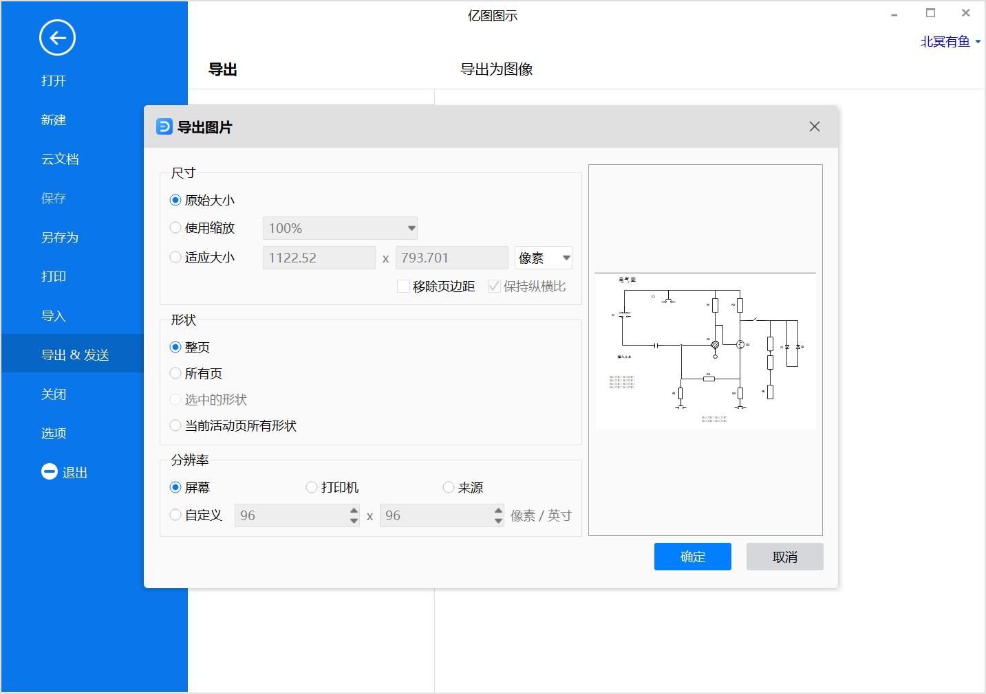The image size is (986, 694).
Task: Decrease second custom resolution with down arrow
Action: click(x=498, y=521)
